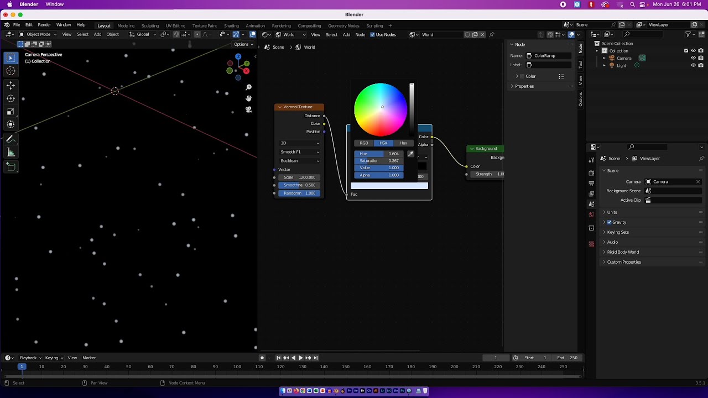The height and width of the screenshot is (398, 708).
Task: Open the World properties tab icon
Action: 591,214
